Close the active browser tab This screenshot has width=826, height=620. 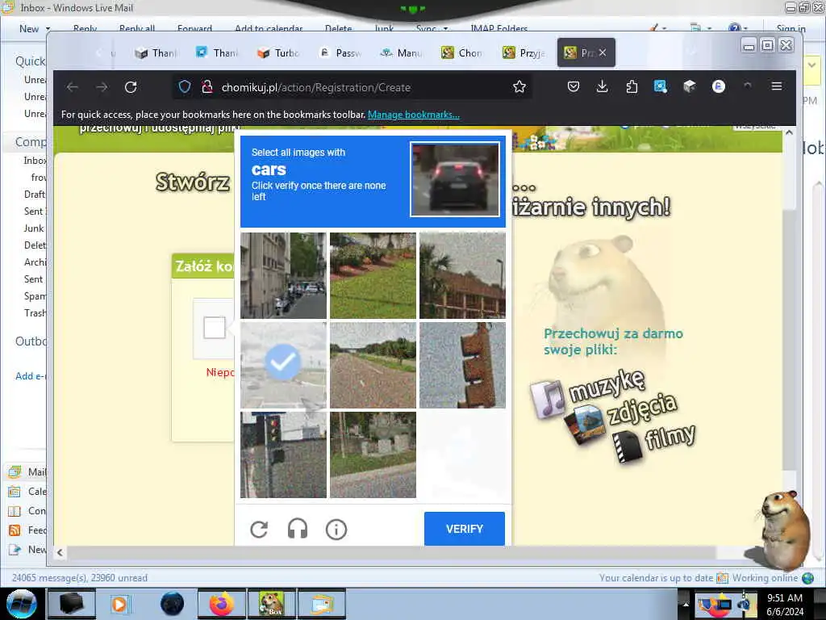click(x=603, y=52)
